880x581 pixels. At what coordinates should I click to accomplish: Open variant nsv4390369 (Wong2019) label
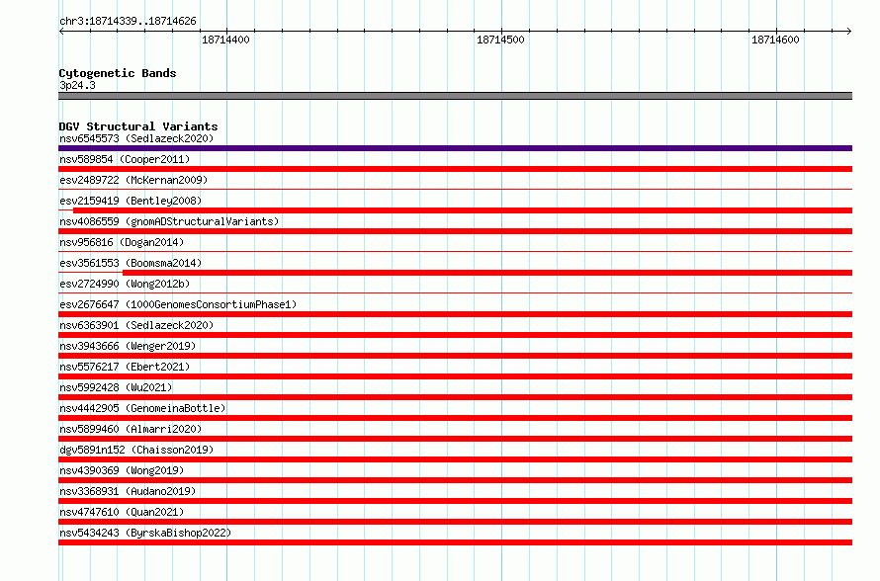(x=122, y=470)
